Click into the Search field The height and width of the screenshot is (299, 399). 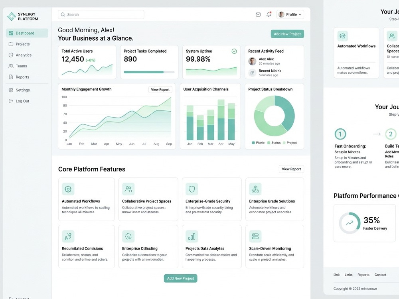click(101, 14)
